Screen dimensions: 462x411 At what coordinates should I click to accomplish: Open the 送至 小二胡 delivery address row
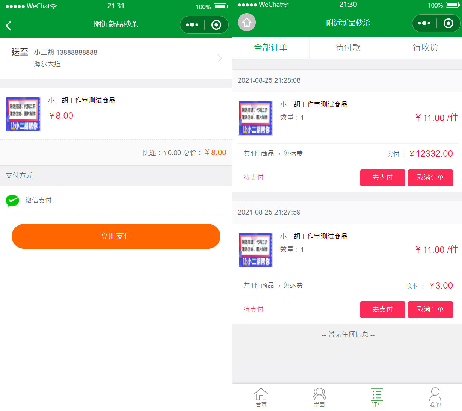113,58
